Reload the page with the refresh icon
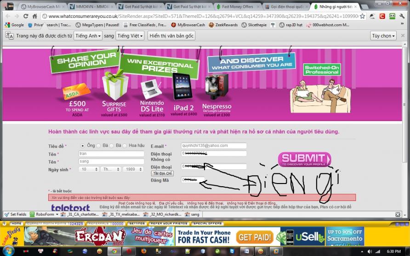 [x=26, y=16]
